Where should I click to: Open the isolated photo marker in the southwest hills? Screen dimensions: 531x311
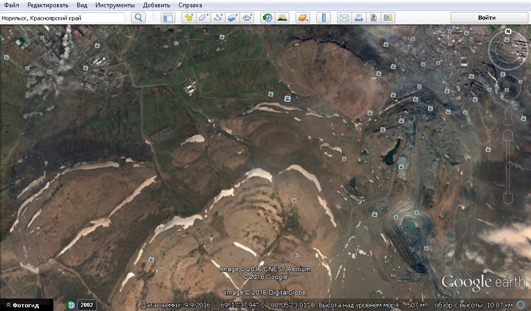pos(151,260)
